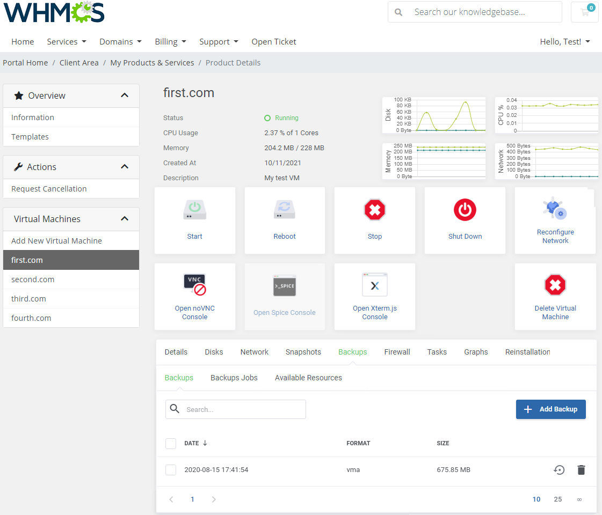Click Add New Virtual Machine
This screenshot has height=515, width=602.
click(x=71, y=241)
